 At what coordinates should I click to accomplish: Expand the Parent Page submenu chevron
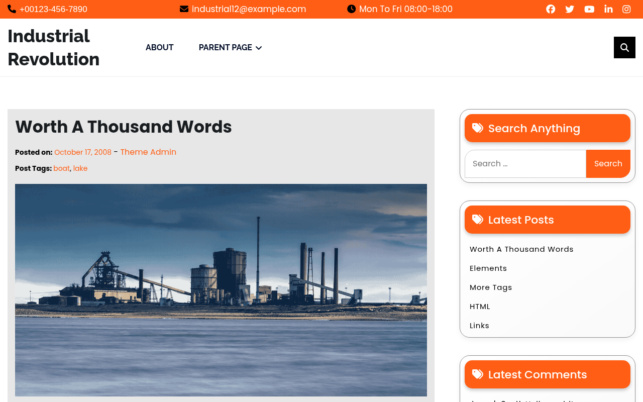(x=259, y=48)
